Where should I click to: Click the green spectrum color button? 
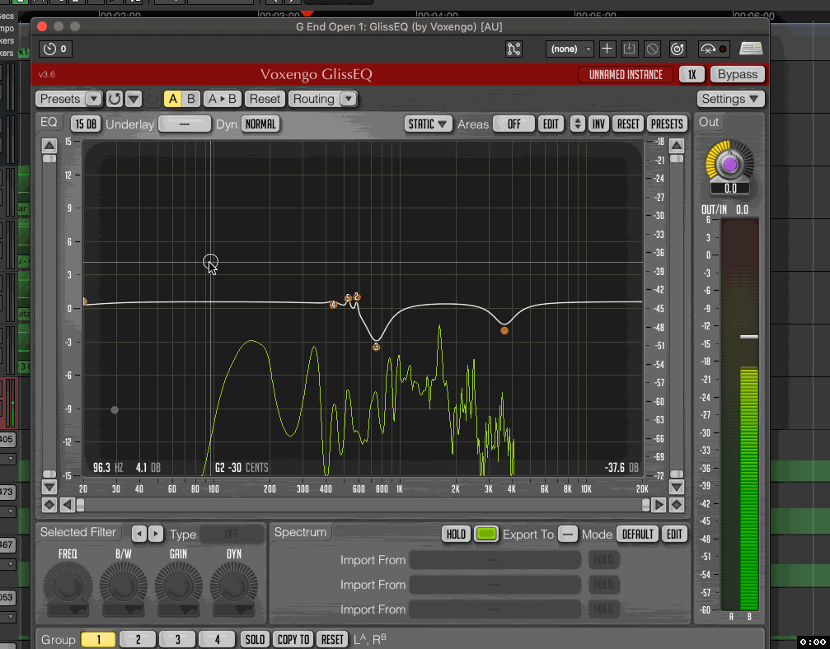pos(486,535)
